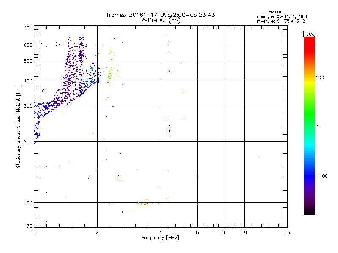The width and height of the screenshot is (338, 253).
Task: Click the 'RwPretec (8p)' subtitle
Action: point(160,20)
